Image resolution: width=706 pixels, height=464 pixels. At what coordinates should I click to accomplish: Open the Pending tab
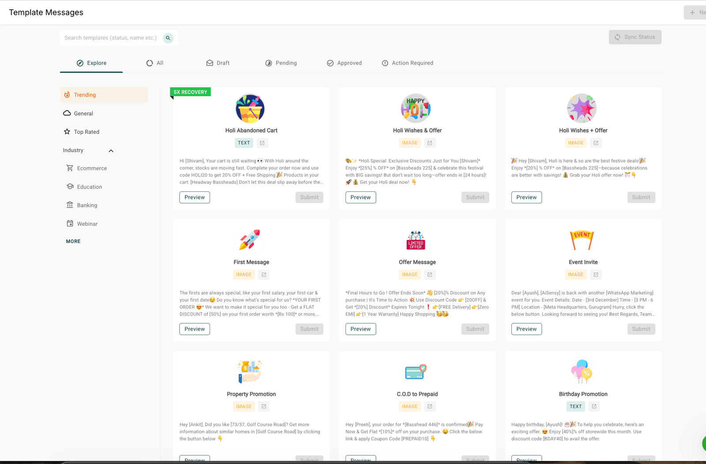[x=281, y=63]
